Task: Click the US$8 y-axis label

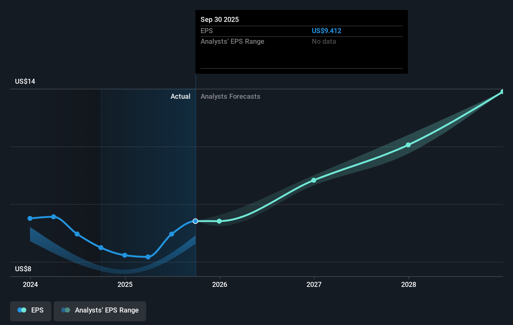Action: coord(23,269)
